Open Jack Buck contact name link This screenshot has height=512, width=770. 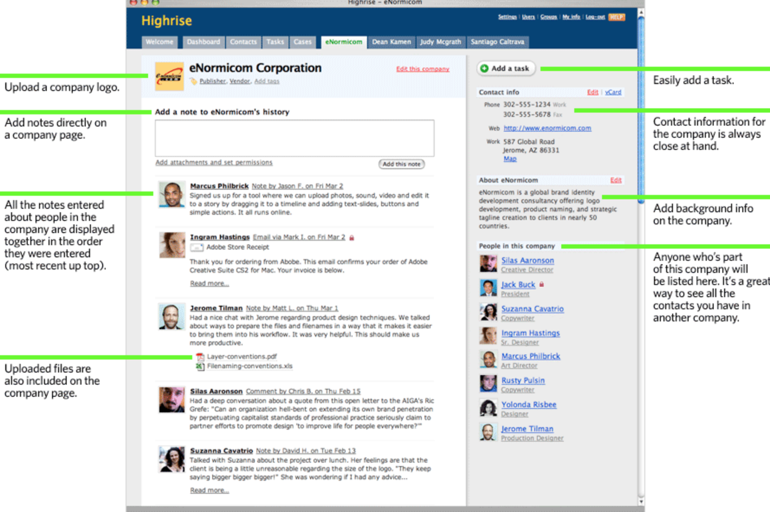click(x=518, y=285)
